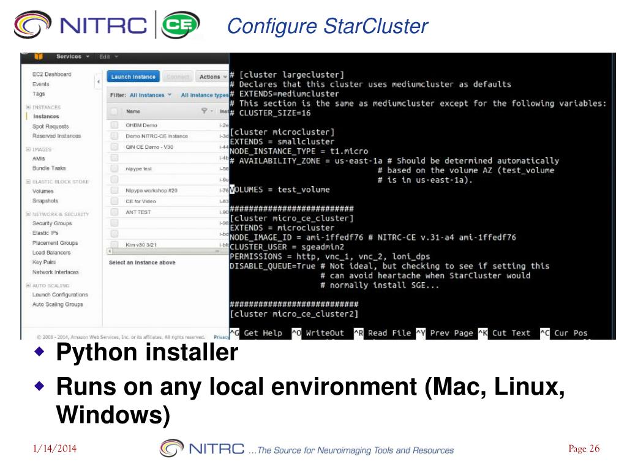Click the AWS orange cube home icon
This screenshot has width=627, height=470.
pyautogui.click(x=39, y=56)
